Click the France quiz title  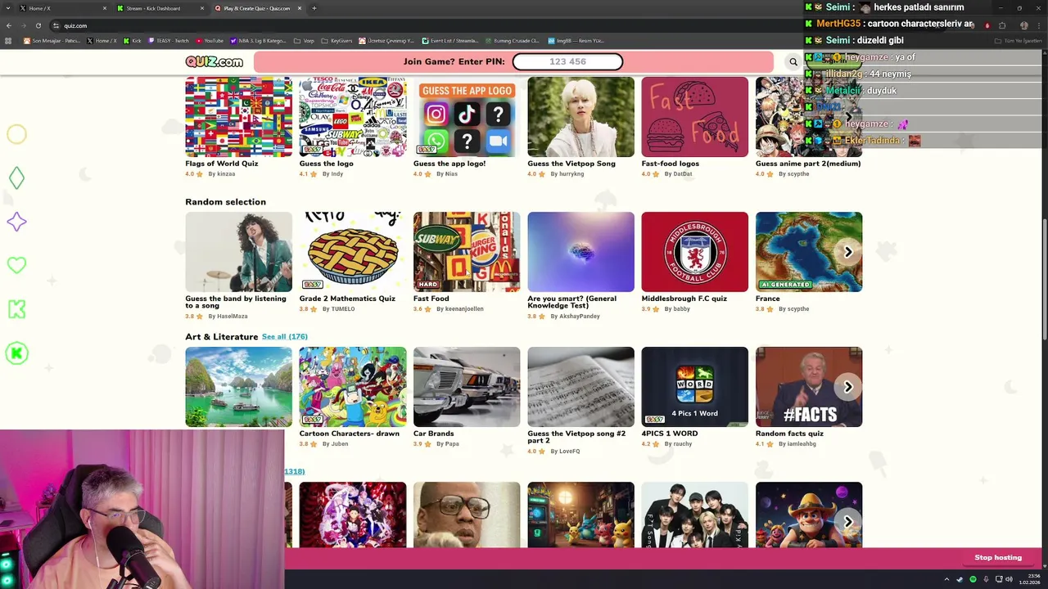(x=768, y=299)
